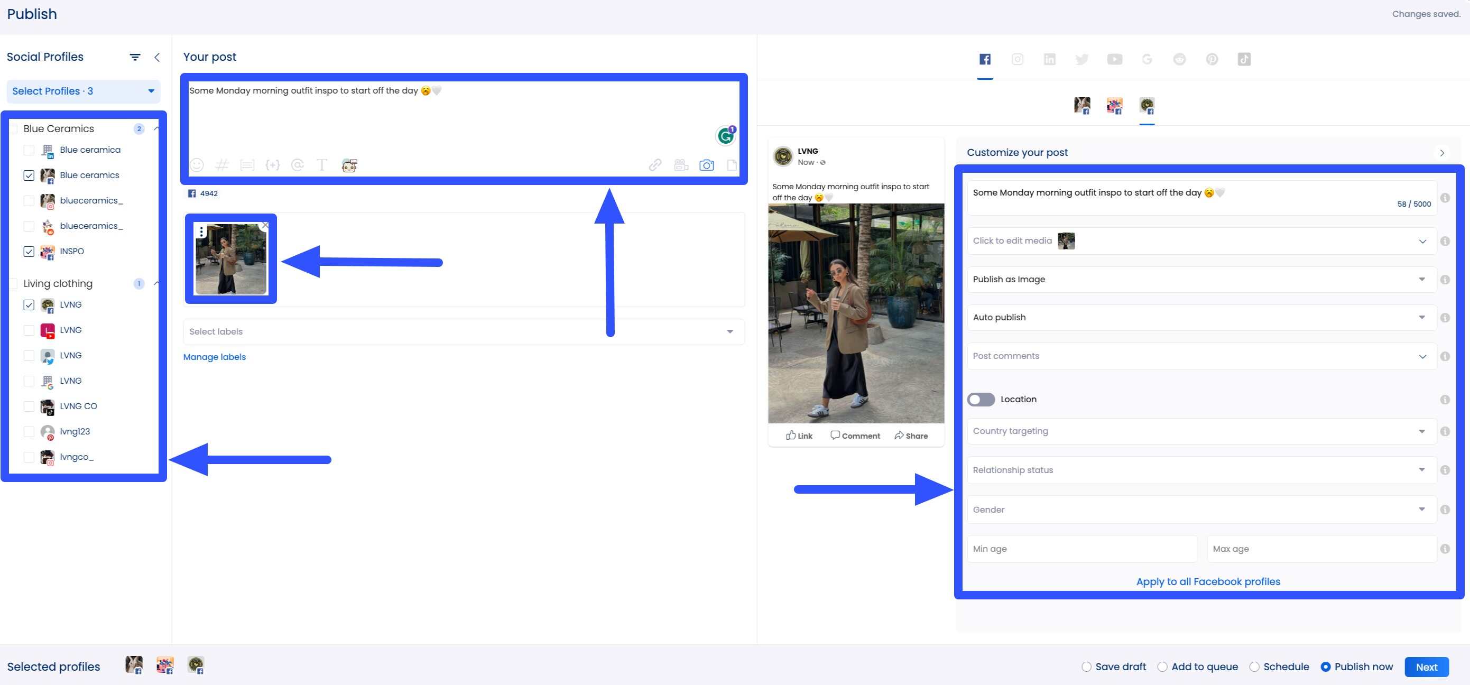Screen dimensions: 1470x685
Task: Open the AI assistant robot icon
Action: [349, 165]
